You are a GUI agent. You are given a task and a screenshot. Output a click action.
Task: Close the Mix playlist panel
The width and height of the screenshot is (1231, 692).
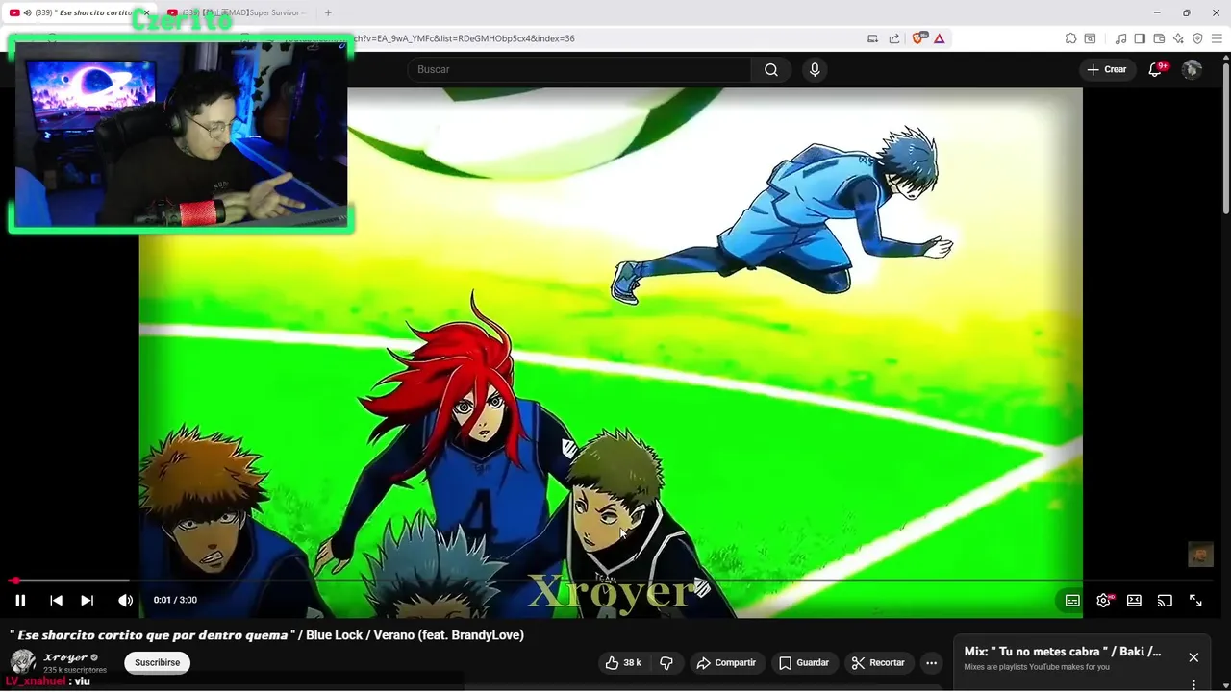coord(1193,657)
